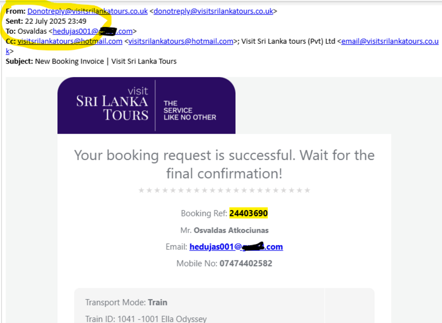The image size is (442, 323).
Task: Click the "Booking Ref:" label
Action: (204, 213)
